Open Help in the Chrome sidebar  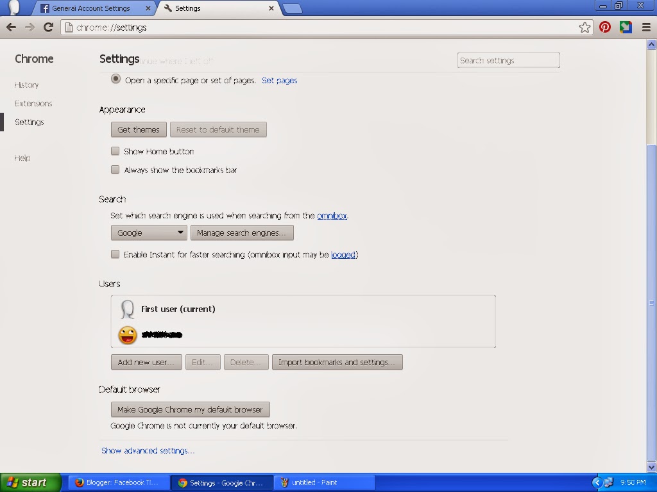coord(22,158)
